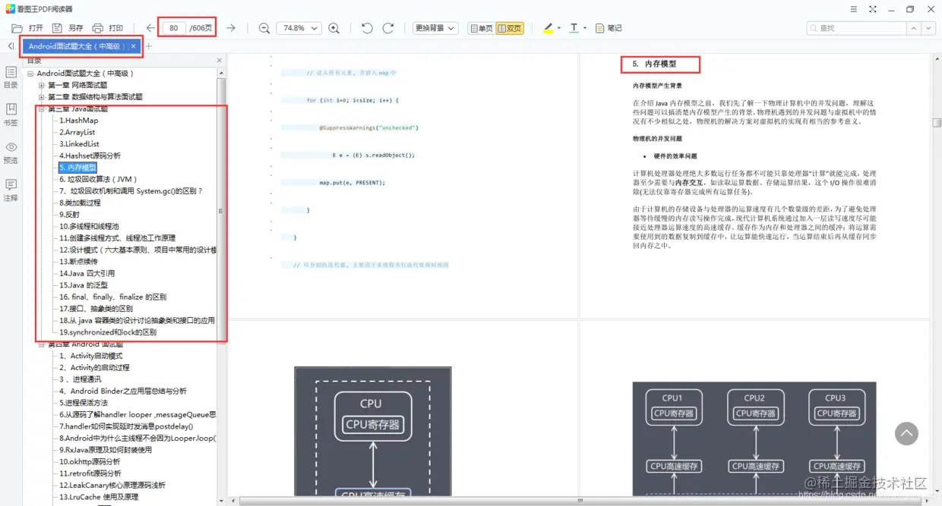Viewport: 942px width, 506px height.
Task: Go to next page with right arrow
Action: pos(231,28)
